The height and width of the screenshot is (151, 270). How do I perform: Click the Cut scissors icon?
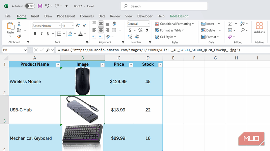click(x=19, y=24)
